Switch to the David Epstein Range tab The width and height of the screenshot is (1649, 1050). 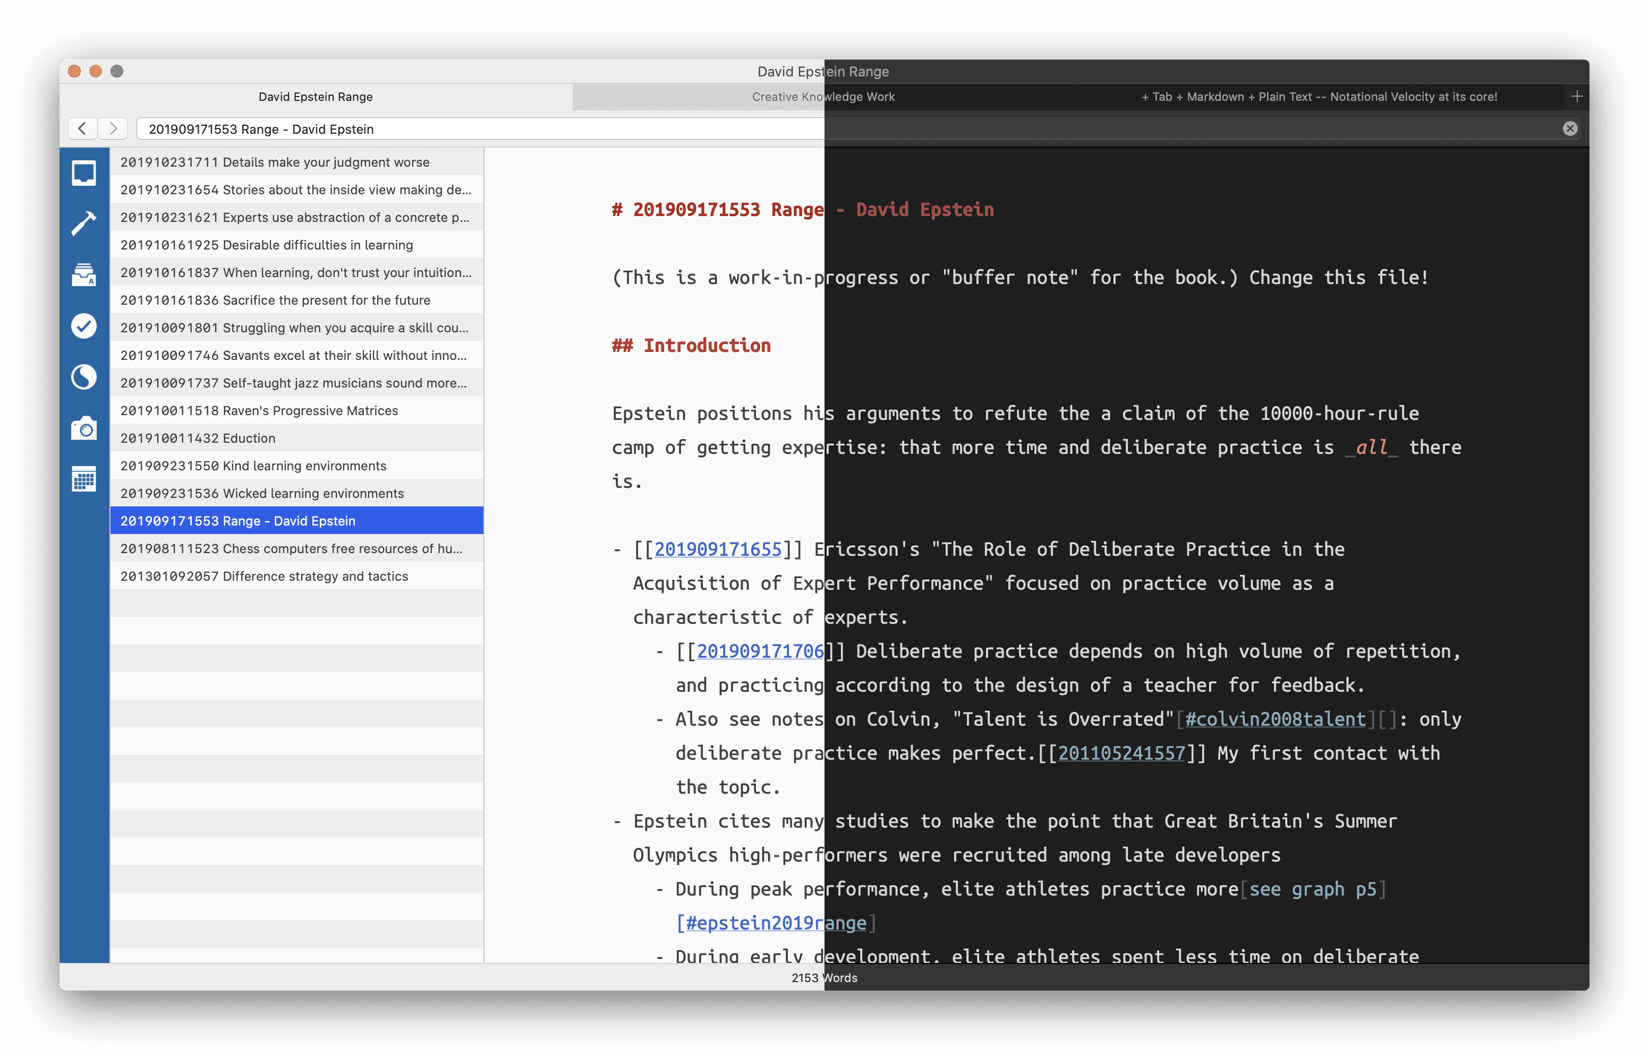[316, 97]
